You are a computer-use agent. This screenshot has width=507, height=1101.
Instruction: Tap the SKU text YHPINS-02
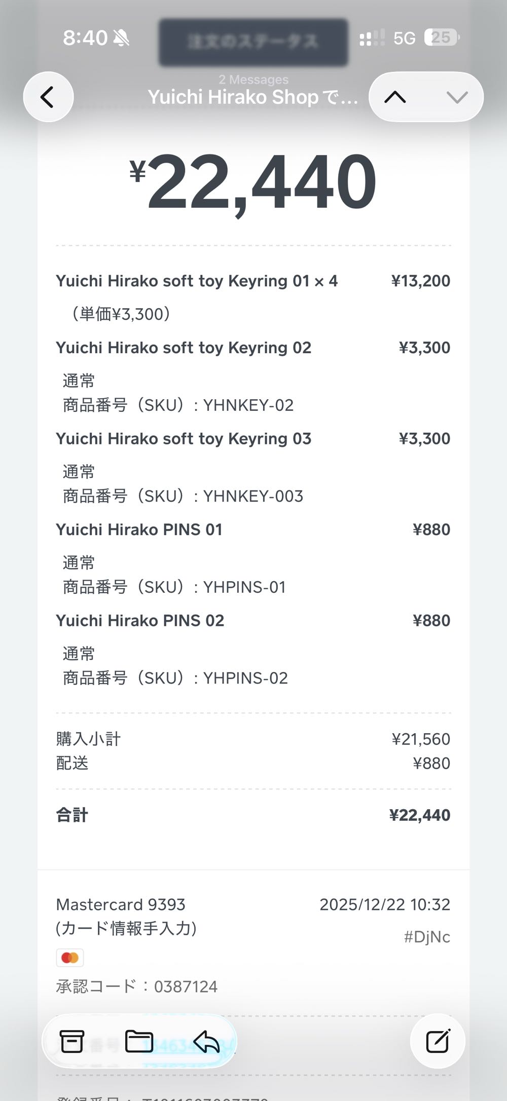coord(245,678)
